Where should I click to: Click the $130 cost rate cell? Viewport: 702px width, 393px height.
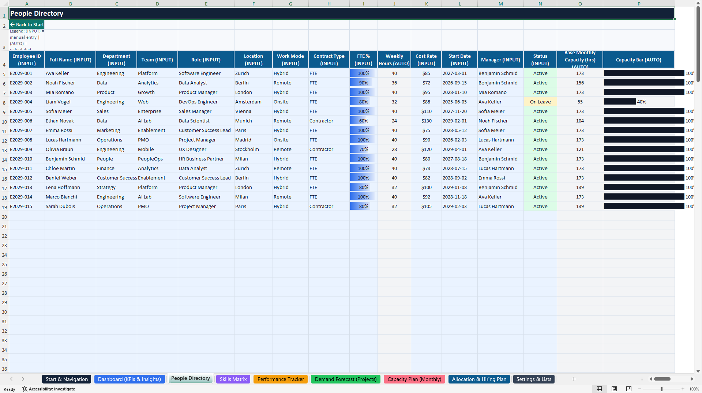[426, 121]
